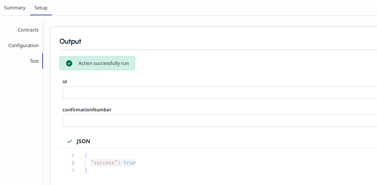
Task: Click the "success" key in JSON
Action: click(x=104, y=163)
